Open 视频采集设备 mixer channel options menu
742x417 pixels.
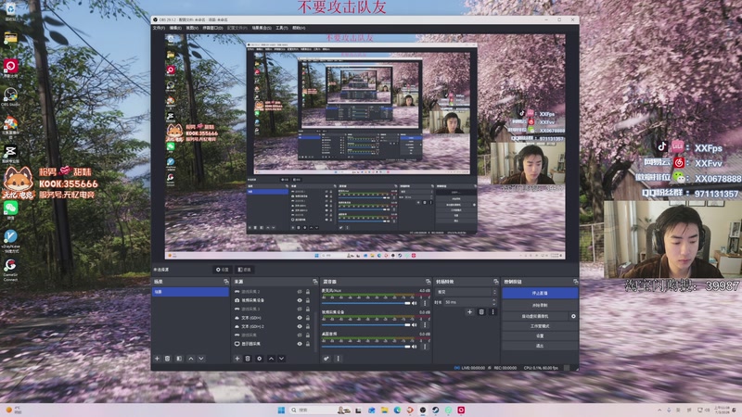pos(425,325)
